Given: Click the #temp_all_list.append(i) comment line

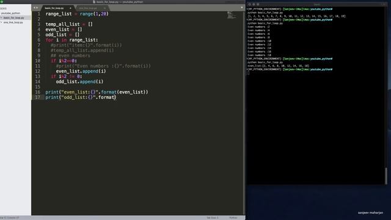Looking at the screenshot, I should (82, 50).
